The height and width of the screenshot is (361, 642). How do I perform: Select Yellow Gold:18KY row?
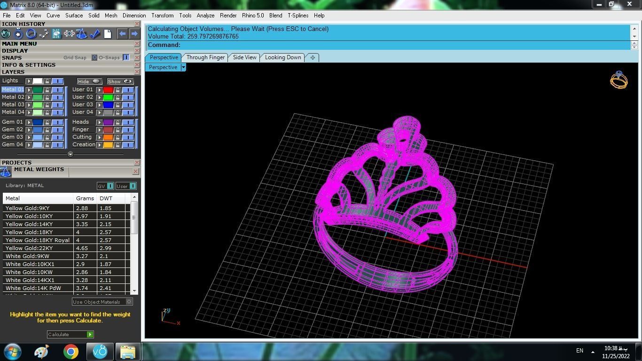[x=66, y=232]
